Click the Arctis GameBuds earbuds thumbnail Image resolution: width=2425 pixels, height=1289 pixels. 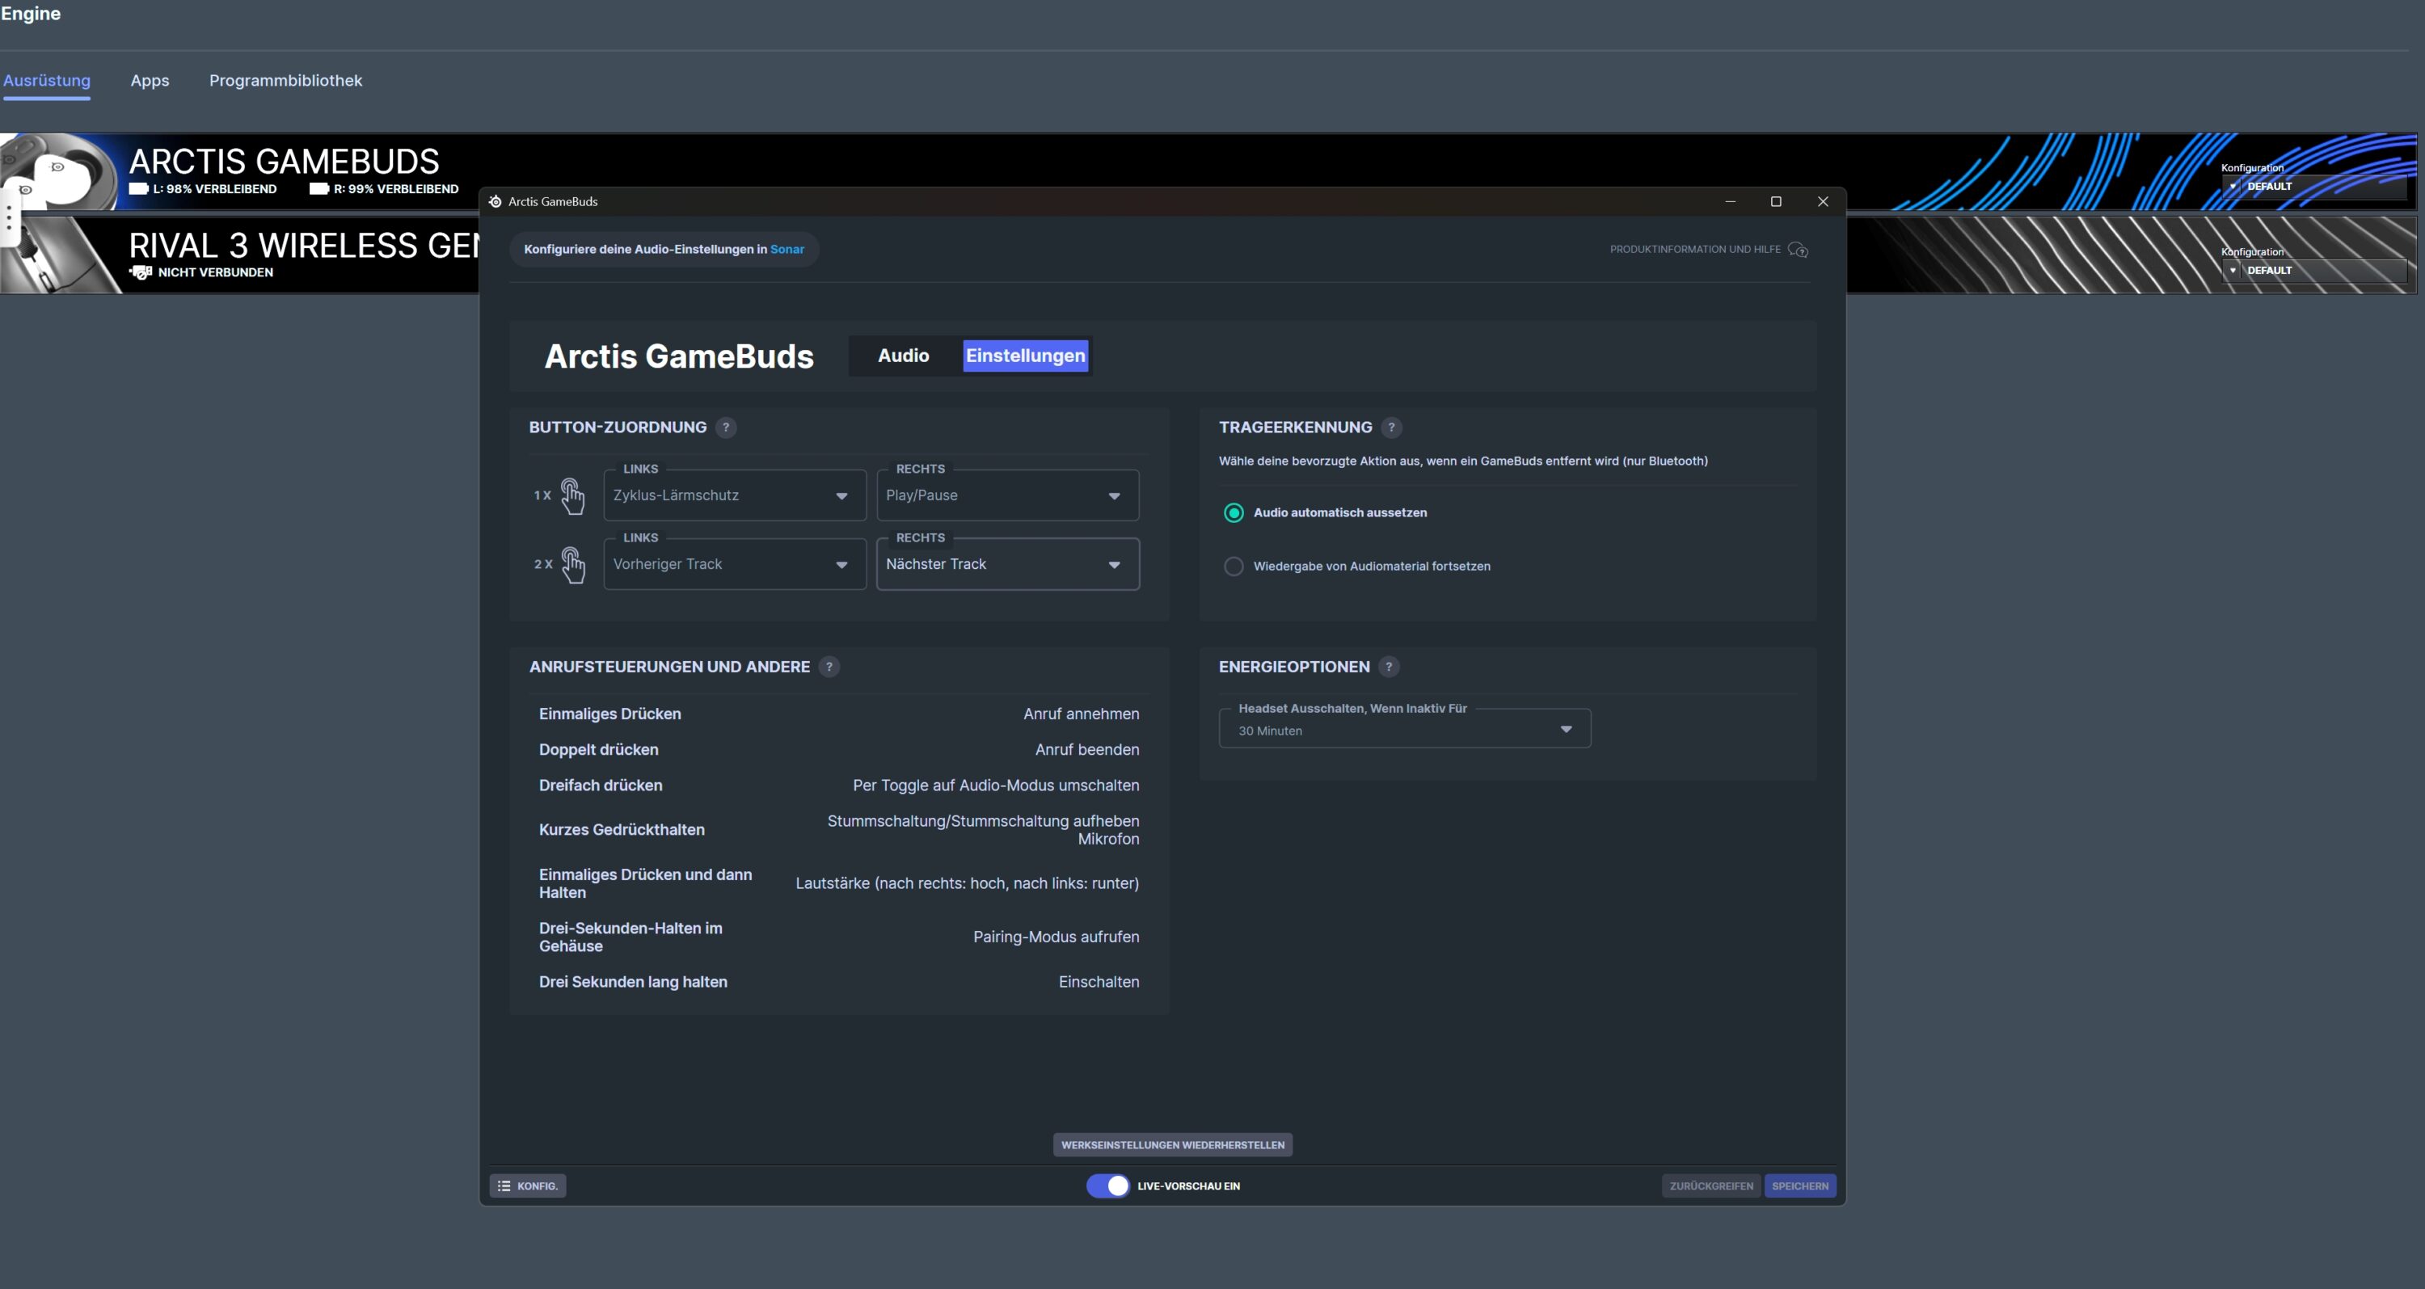58,173
